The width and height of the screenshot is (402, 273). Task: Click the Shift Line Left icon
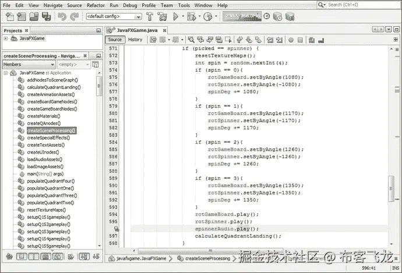[270, 40]
